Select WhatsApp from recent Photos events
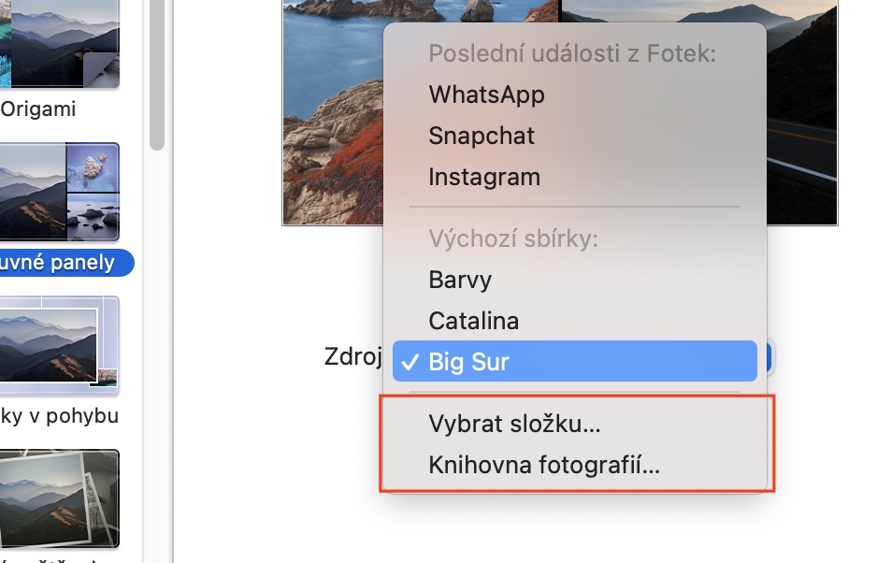Image resolution: width=877 pixels, height=563 pixels. [x=574, y=94]
